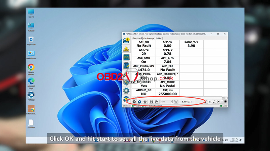Click the black square icon in toolbar
Screen dimensions: 270x151
(x=225, y=102)
